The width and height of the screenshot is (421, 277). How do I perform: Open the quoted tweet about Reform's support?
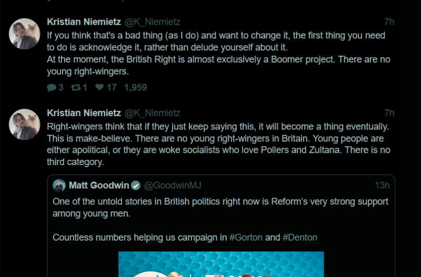[220, 208]
